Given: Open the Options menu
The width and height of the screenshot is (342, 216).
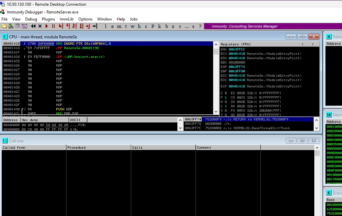Looking at the screenshot, I should 85,19.
